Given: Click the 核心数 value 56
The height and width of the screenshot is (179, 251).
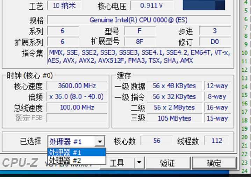Looking at the screenshot, I should (x=157, y=141).
